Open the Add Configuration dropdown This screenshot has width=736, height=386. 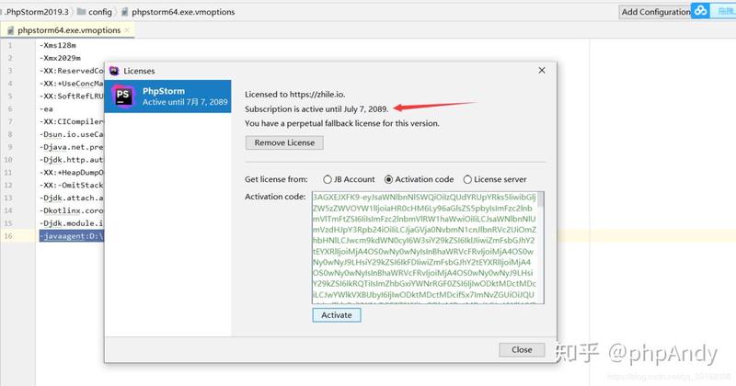pyautogui.click(x=655, y=12)
